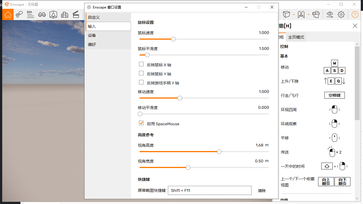The image size is (363, 204).
Task: Click the help panel vertical scrollbar
Action: point(357,84)
